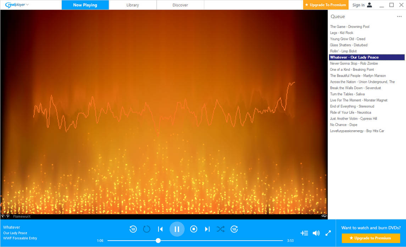Viewport: 406px width, 247px height.
Task: Click the repeat icon in playback controls
Action: tap(146, 229)
